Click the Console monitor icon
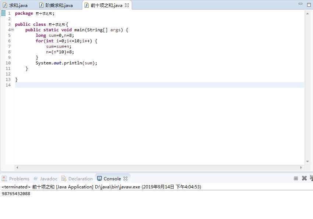The width and height of the screenshot is (313, 219). point(99,179)
